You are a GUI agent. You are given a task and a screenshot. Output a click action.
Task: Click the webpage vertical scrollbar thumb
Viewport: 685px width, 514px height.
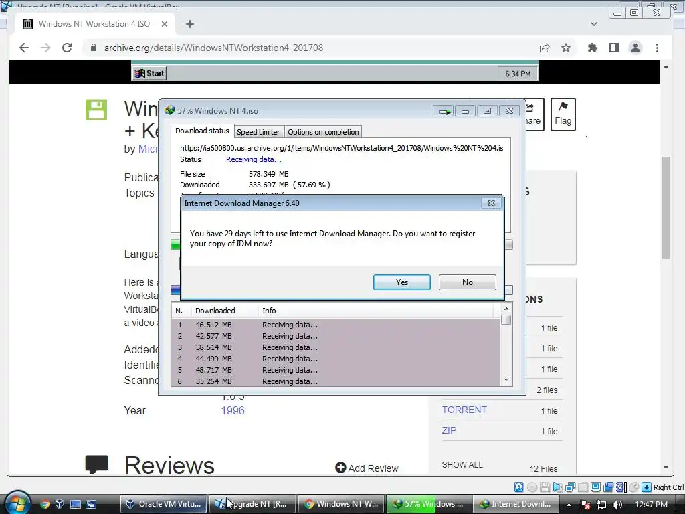tap(666, 207)
